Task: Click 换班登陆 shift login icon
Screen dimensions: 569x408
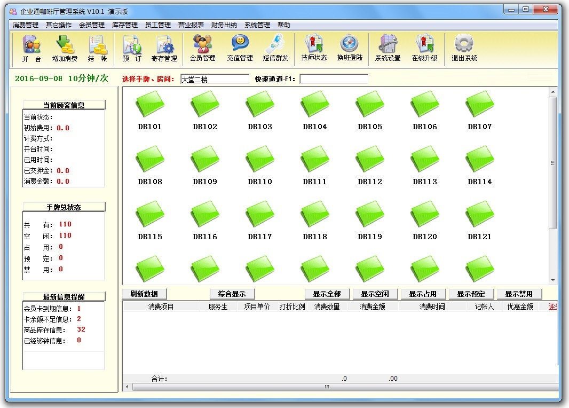Action: coord(350,48)
